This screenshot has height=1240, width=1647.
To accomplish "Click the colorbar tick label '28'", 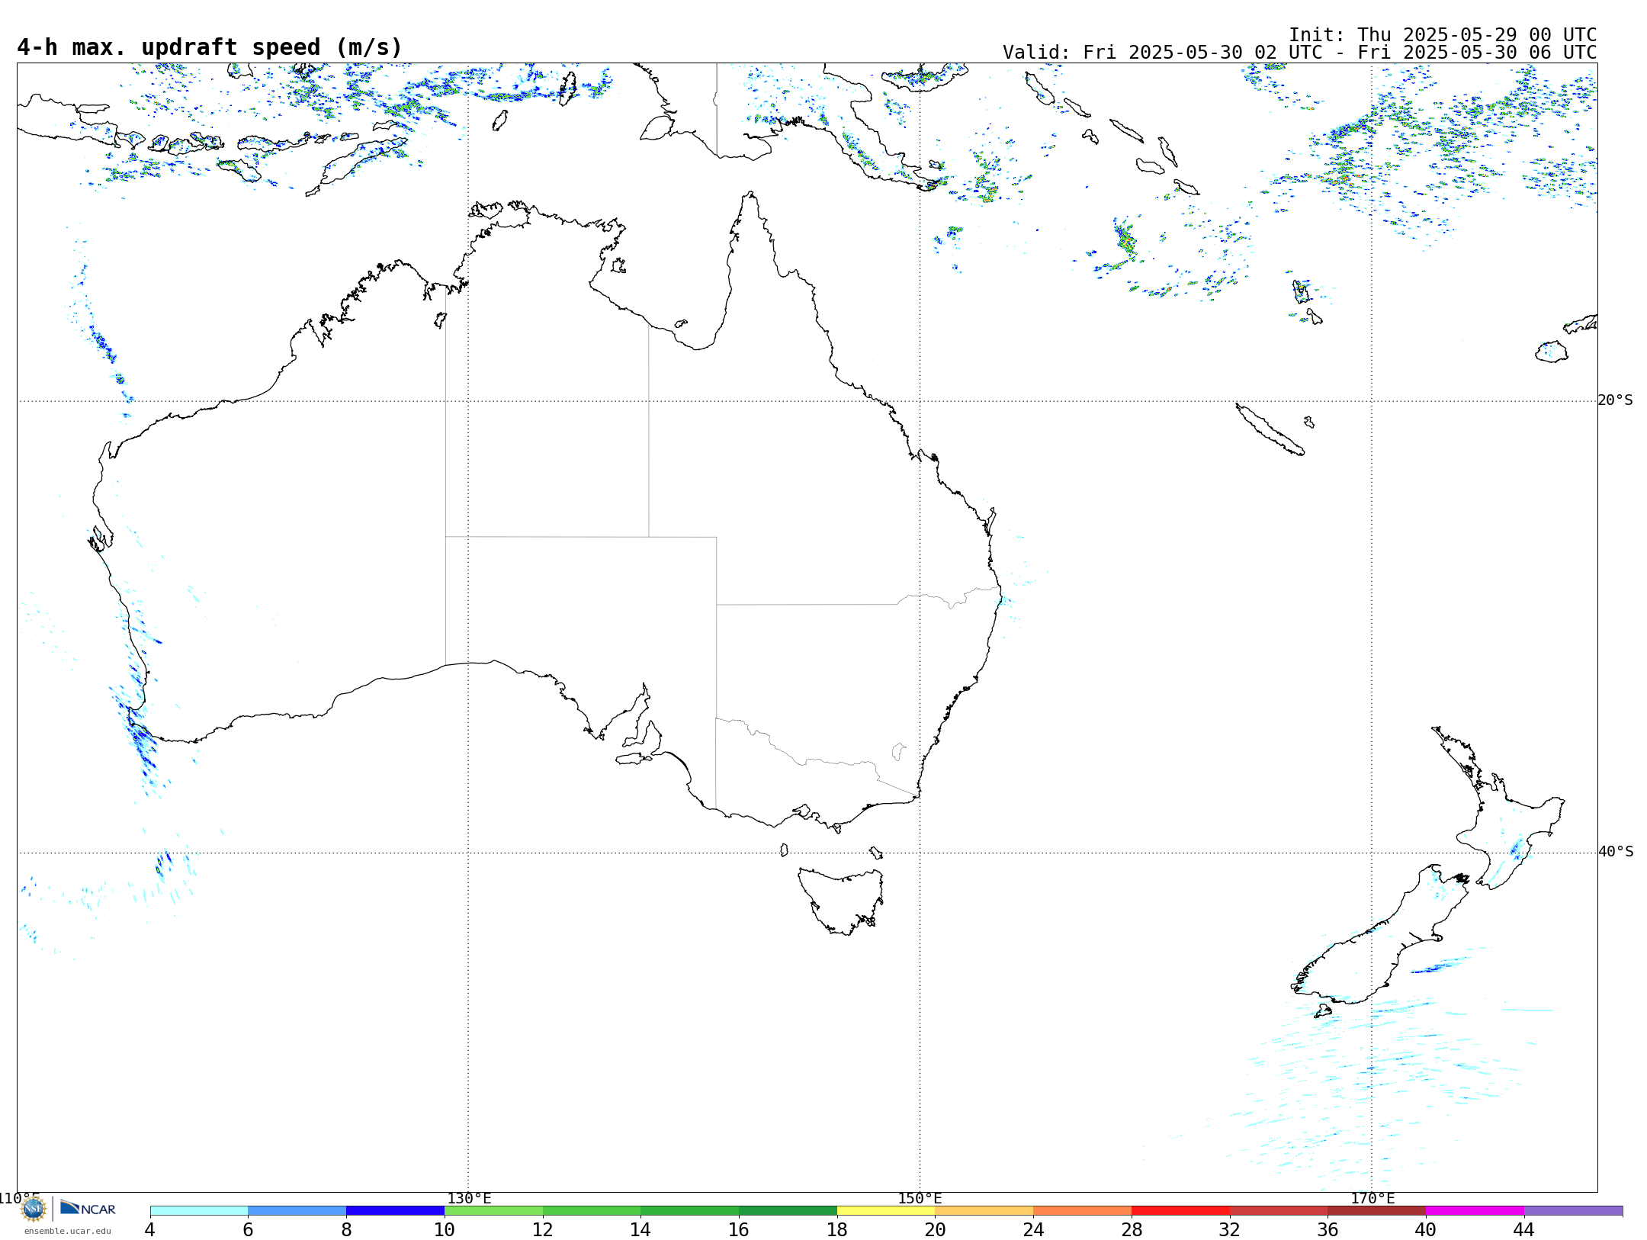I will pyautogui.click(x=1132, y=1229).
